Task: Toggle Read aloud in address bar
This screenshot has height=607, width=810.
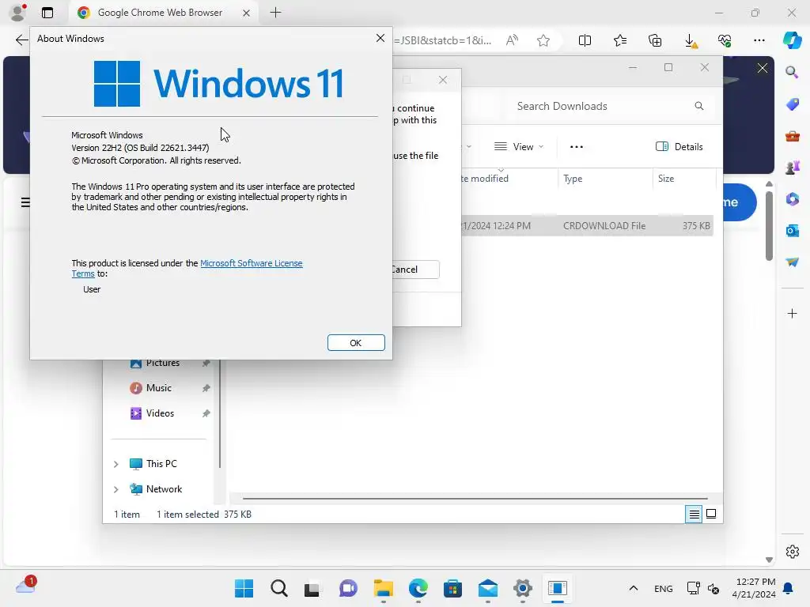Action: coord(512,40)
